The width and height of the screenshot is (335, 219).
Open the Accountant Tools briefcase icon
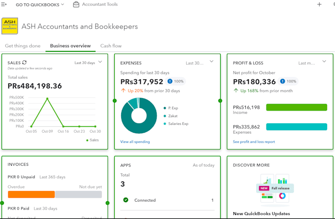76,4
